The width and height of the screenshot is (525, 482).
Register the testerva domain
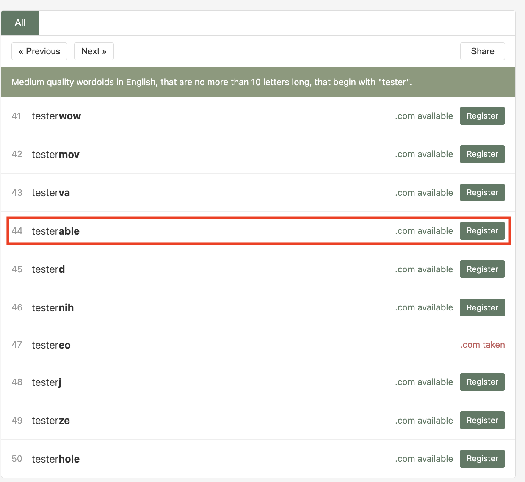point(482,193)
